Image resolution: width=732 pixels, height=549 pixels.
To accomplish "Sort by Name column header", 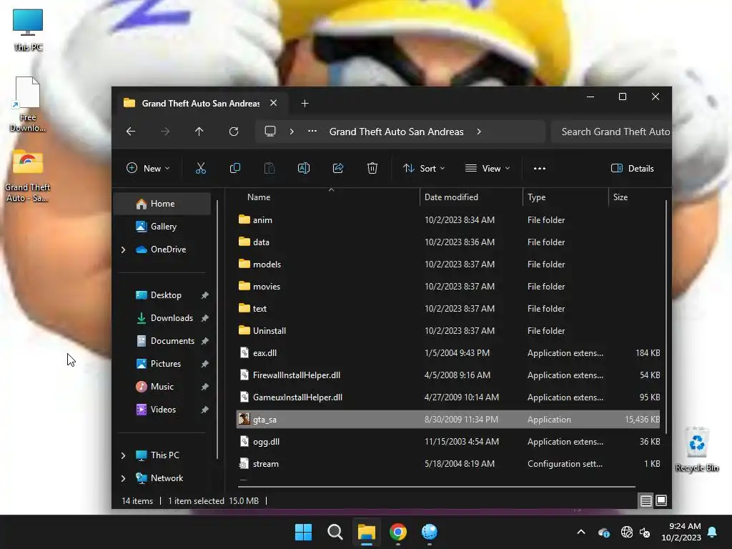I will 259,197.
